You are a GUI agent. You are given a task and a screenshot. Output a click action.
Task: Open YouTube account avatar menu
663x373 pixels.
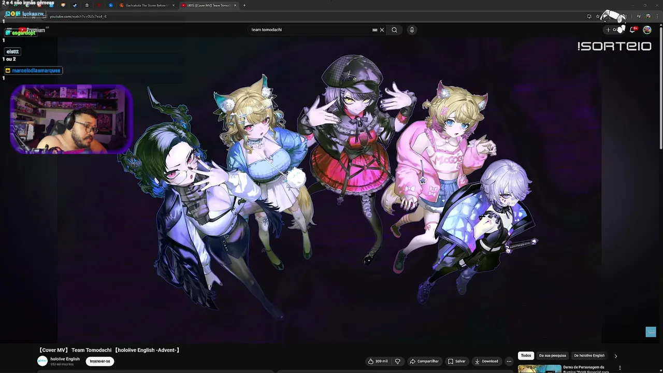coord(647,30)
